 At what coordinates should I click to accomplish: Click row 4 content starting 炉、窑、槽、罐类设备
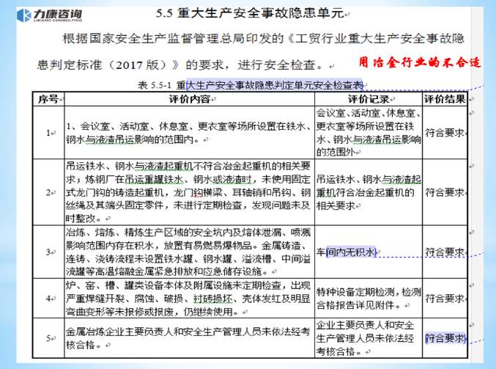pos(188,299)
